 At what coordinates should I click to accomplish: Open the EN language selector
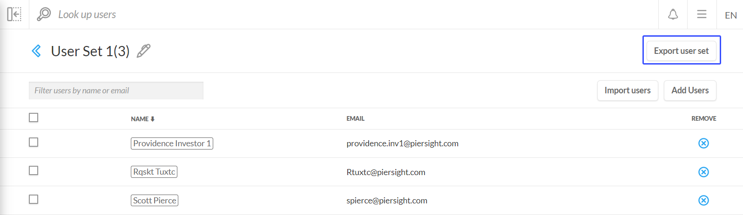point(730,15)
